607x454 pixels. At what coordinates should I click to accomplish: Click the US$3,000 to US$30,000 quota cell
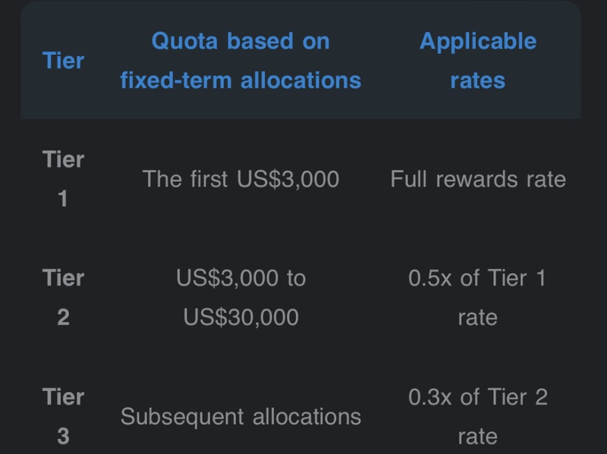241,297
